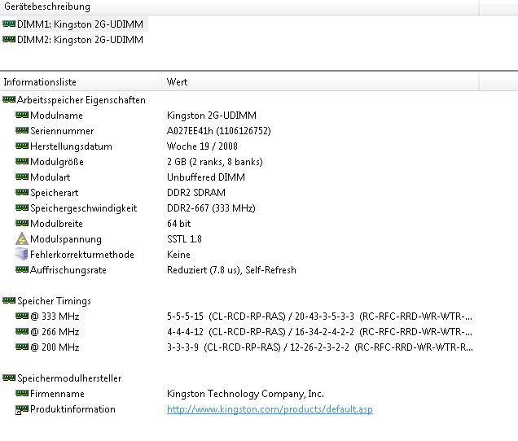Select the Herstellungsdatum row label

click(x=71, y=146)
